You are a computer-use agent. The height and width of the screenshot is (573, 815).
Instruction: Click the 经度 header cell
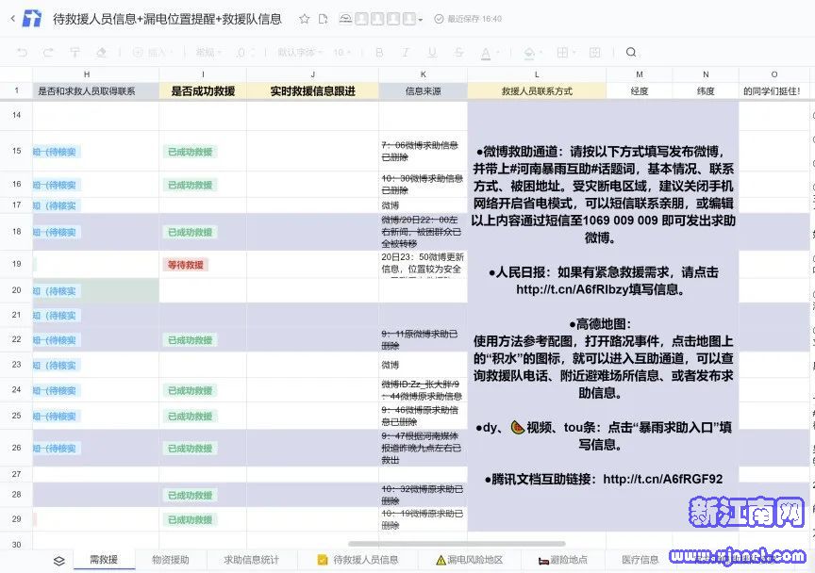click(x=640, y=90)
